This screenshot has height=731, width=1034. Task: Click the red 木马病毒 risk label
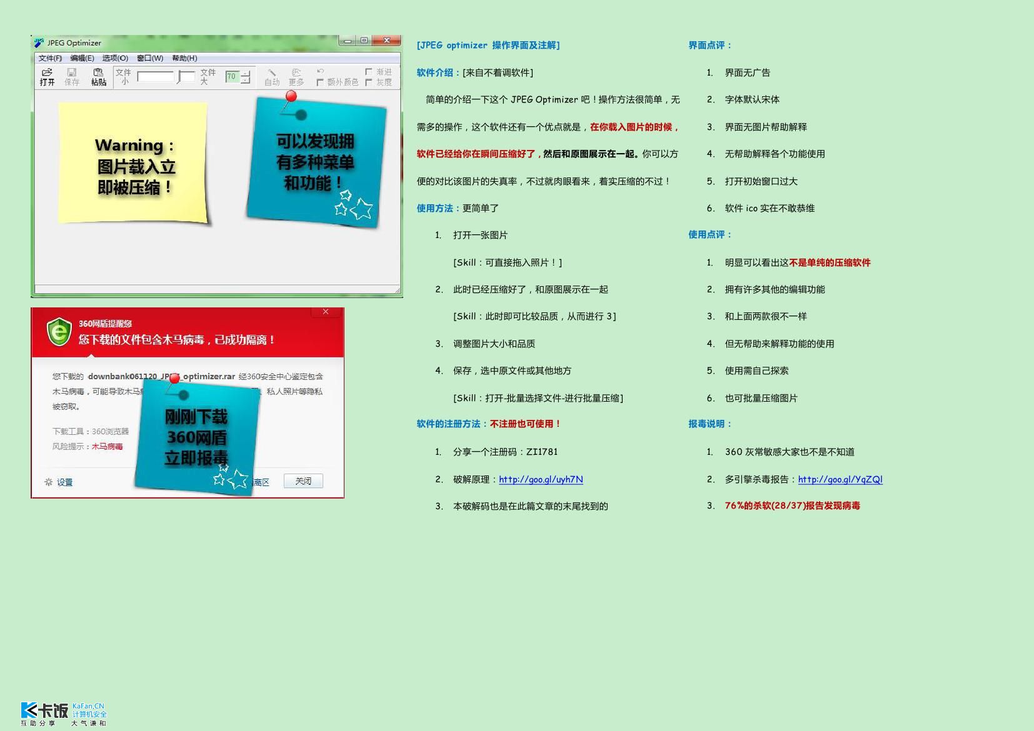(x=108, y=446)
